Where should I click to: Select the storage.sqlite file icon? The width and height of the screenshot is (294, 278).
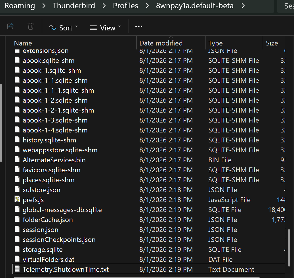[17, 249]
